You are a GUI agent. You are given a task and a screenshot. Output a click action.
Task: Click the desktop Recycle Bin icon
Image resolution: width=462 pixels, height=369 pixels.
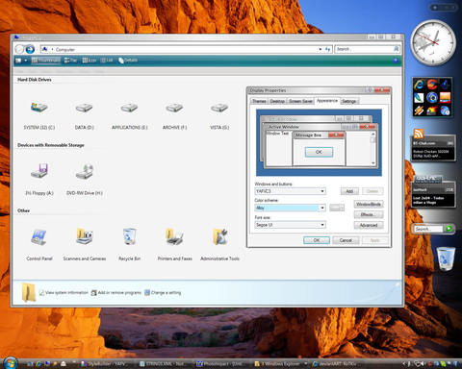[x=446, y=258]
